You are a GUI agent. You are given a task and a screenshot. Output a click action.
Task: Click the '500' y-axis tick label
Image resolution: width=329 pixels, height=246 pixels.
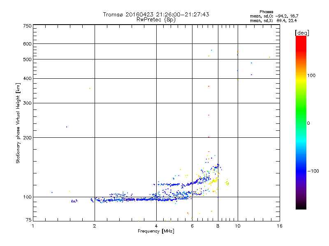pos(28,59)
